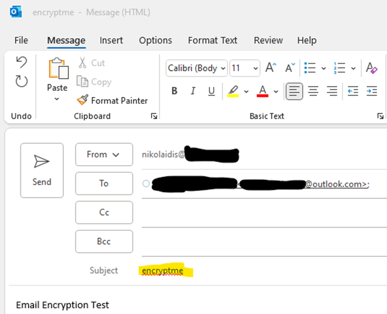This screenshot has width=387, height=314.
Task: Switch to the Options tab
Action: click(x=156, y=40)
